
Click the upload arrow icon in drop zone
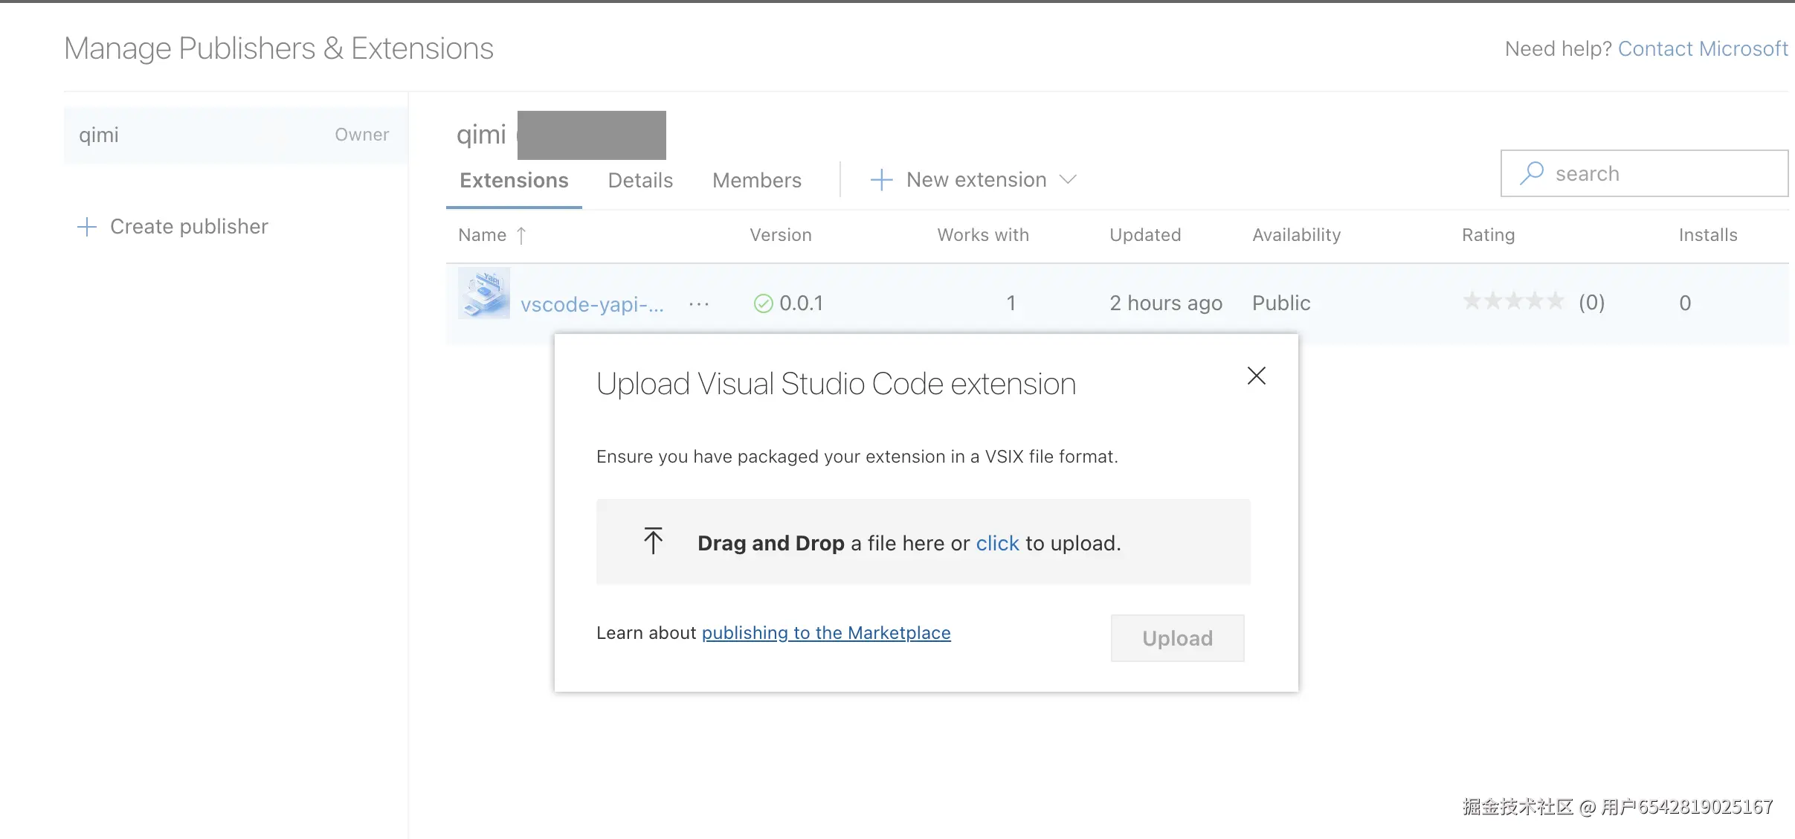tap(653, 541)
